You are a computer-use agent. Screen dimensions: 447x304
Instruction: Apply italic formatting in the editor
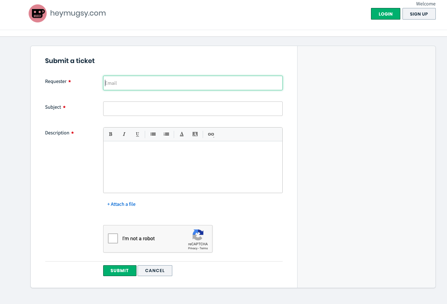[x=124, y=134]
